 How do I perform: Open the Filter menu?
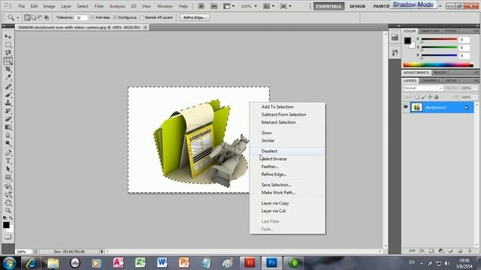(x=98, y=6)
